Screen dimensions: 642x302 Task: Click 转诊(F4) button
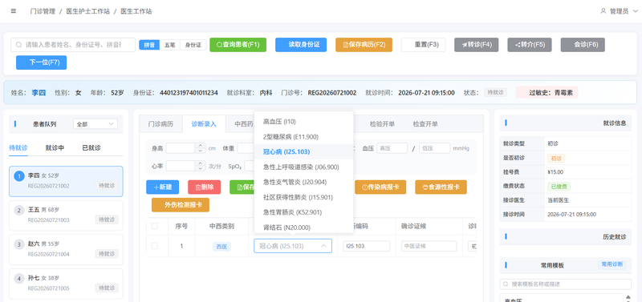click(476, 45)
